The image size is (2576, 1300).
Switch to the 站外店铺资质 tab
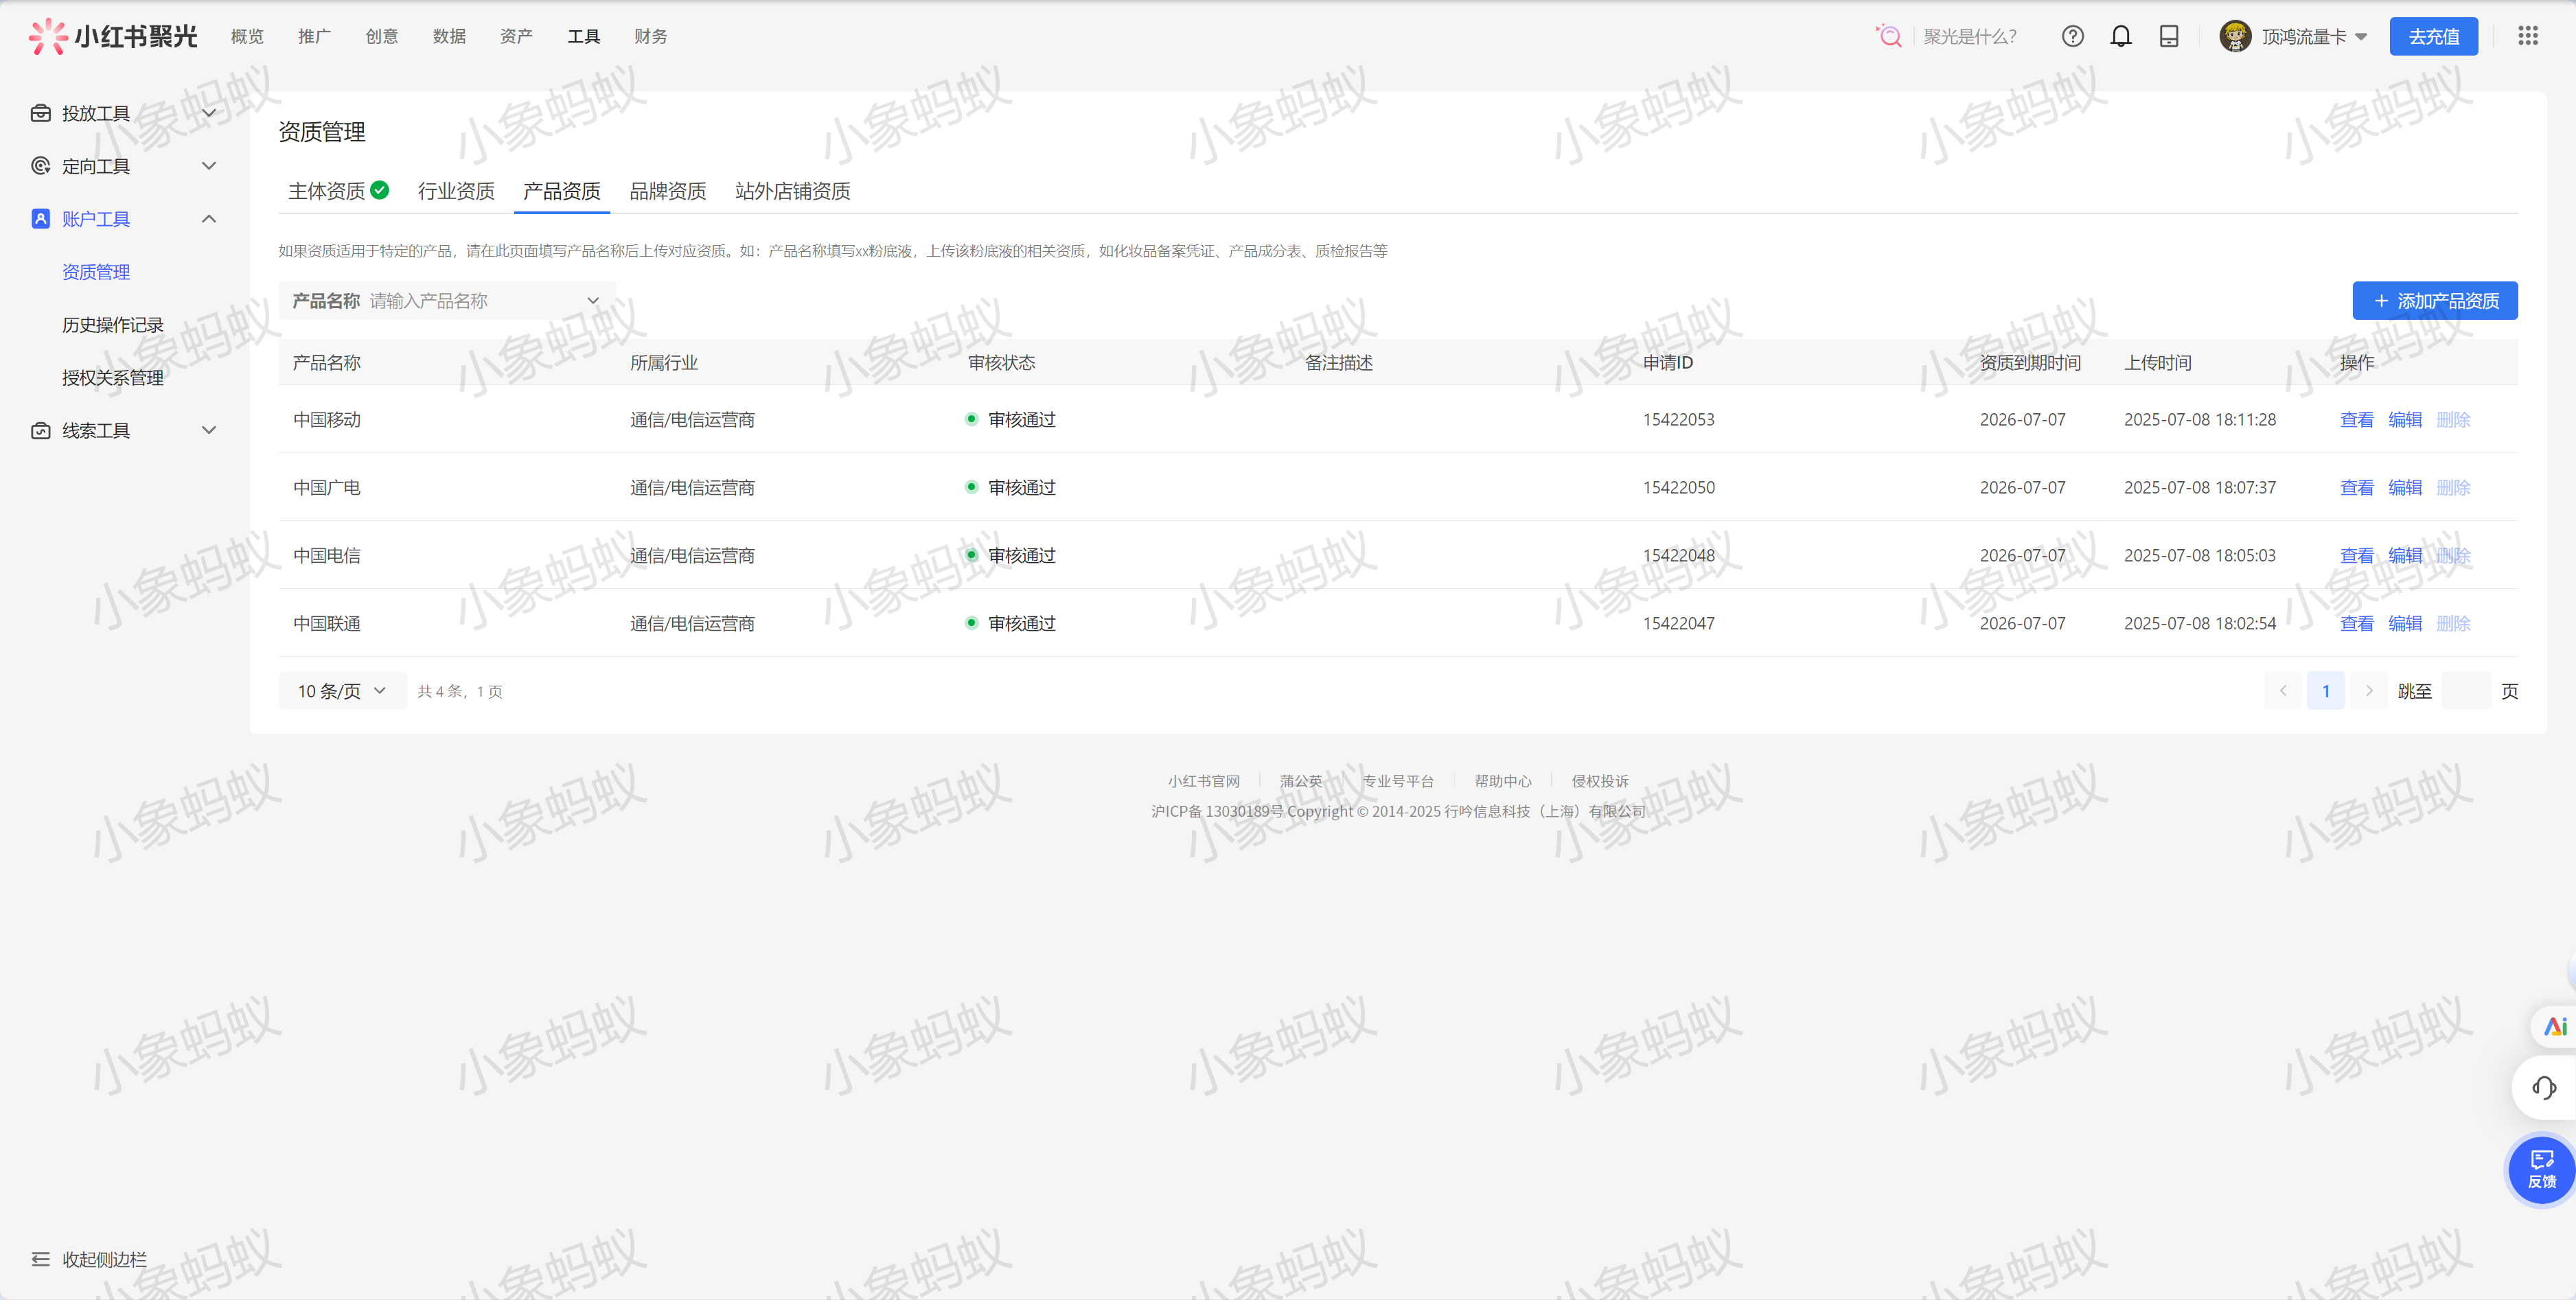[793, 191]
